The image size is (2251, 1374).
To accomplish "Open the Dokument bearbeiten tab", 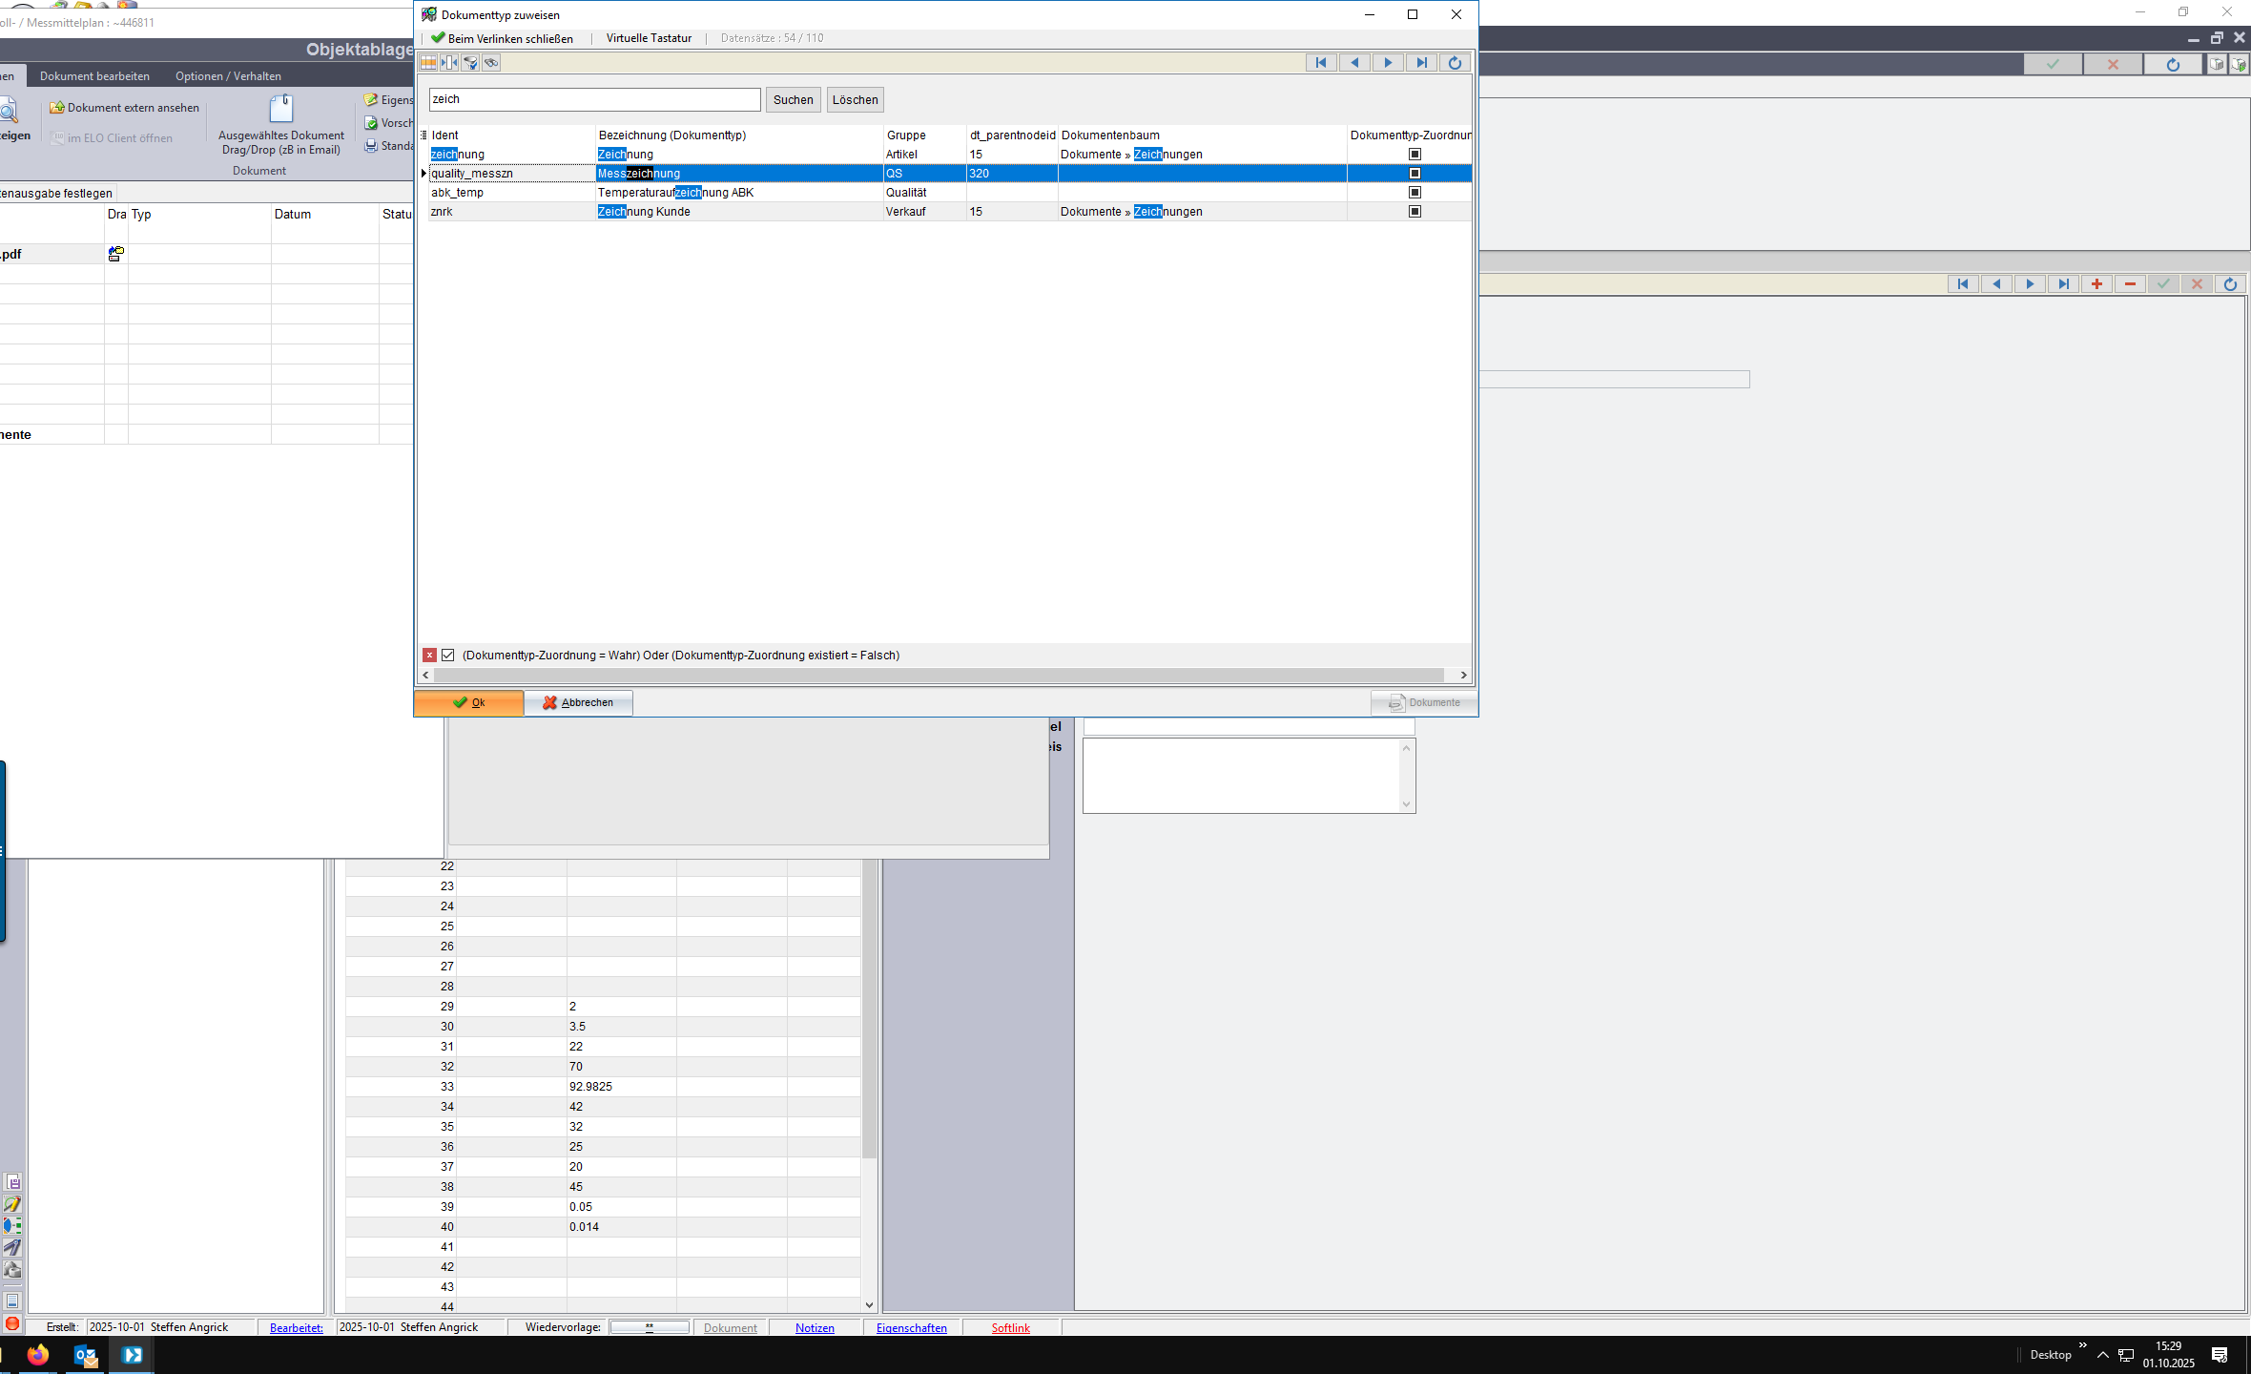I will coord(94,76).
